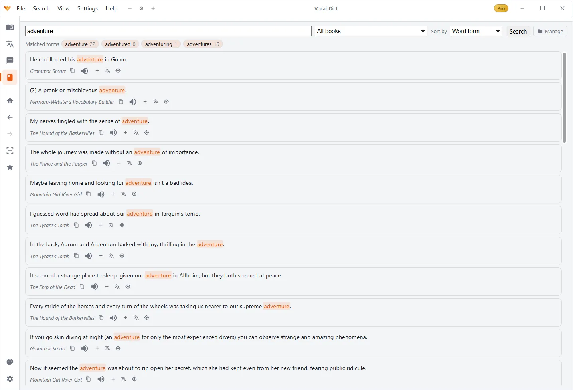Open settings gear in sidebar
The width and height of the screenshot is (573, 390).
coord(10,379)
